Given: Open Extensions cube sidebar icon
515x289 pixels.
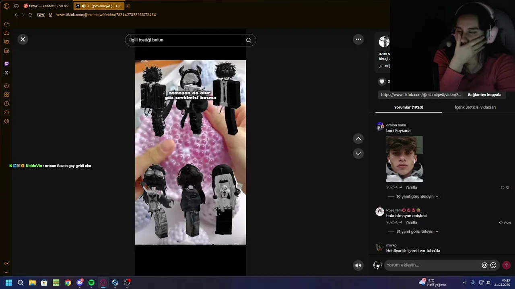Looking at the screenshot, I should [6, 112].
